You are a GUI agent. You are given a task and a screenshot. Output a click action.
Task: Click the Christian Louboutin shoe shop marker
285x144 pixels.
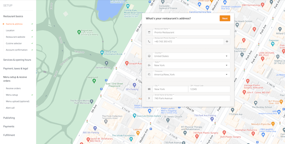click(x=225, y=2)
